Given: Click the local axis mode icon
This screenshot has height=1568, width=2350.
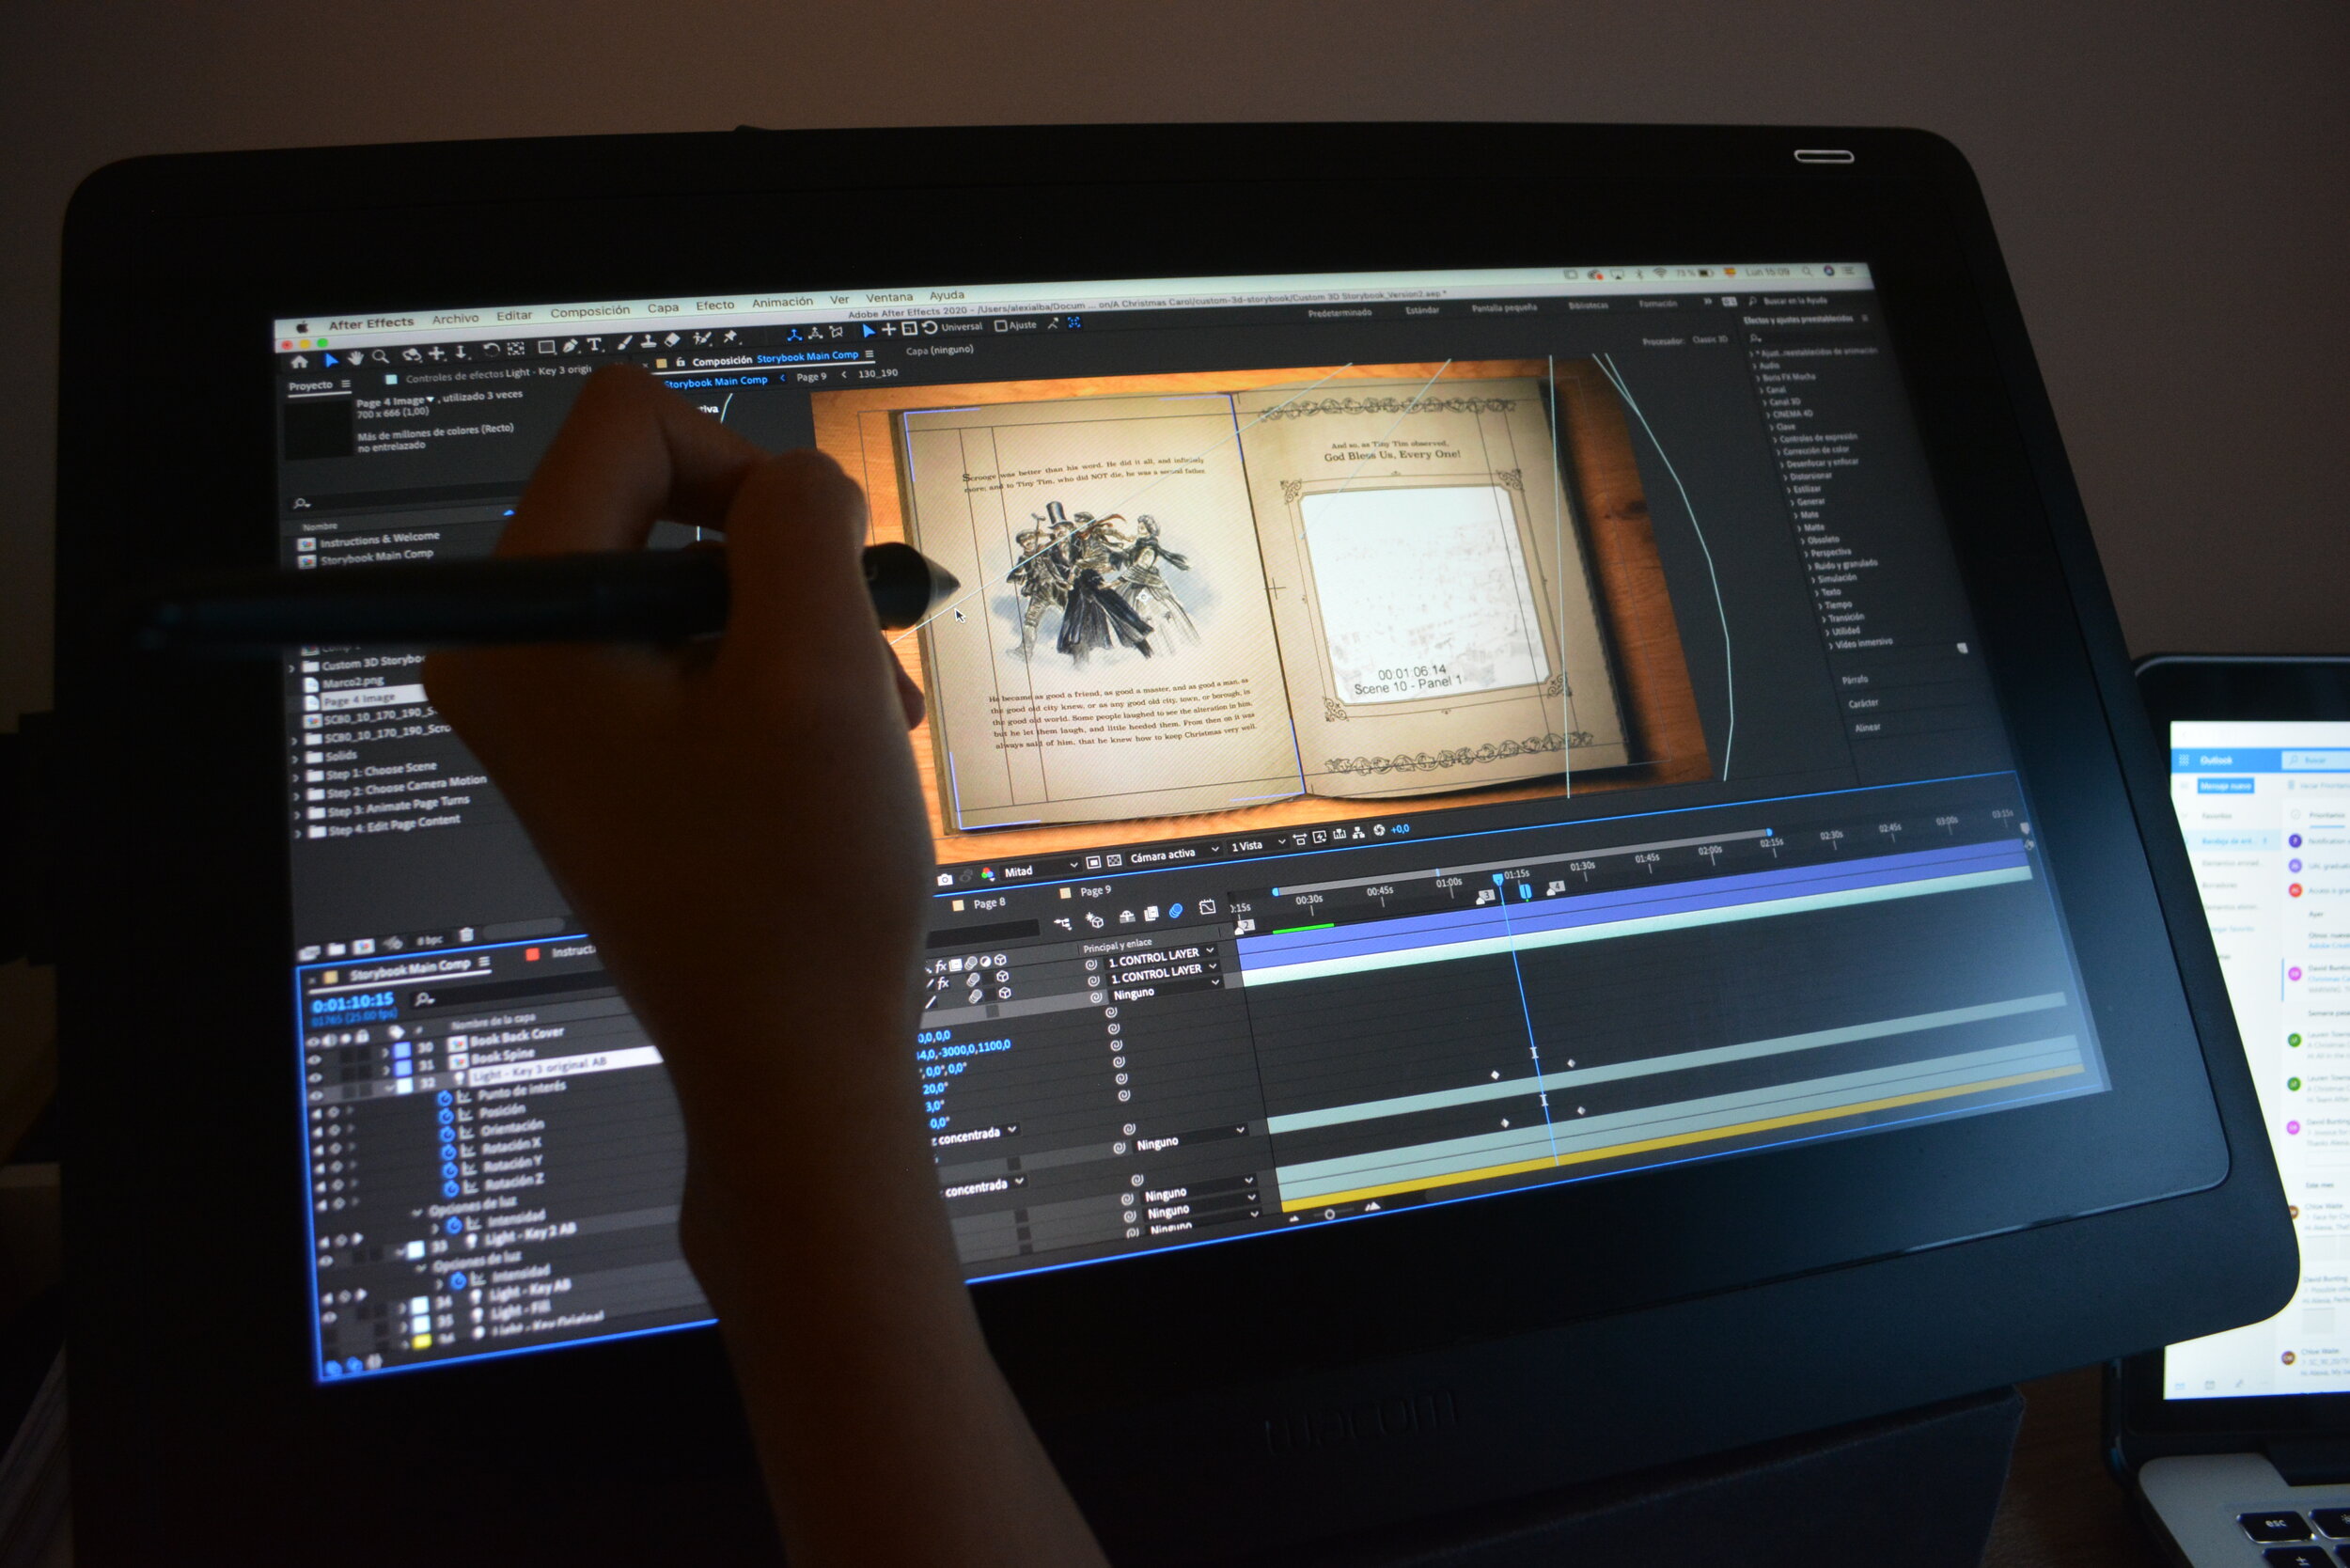Looking at the screenshot, I should coord(794,335).
